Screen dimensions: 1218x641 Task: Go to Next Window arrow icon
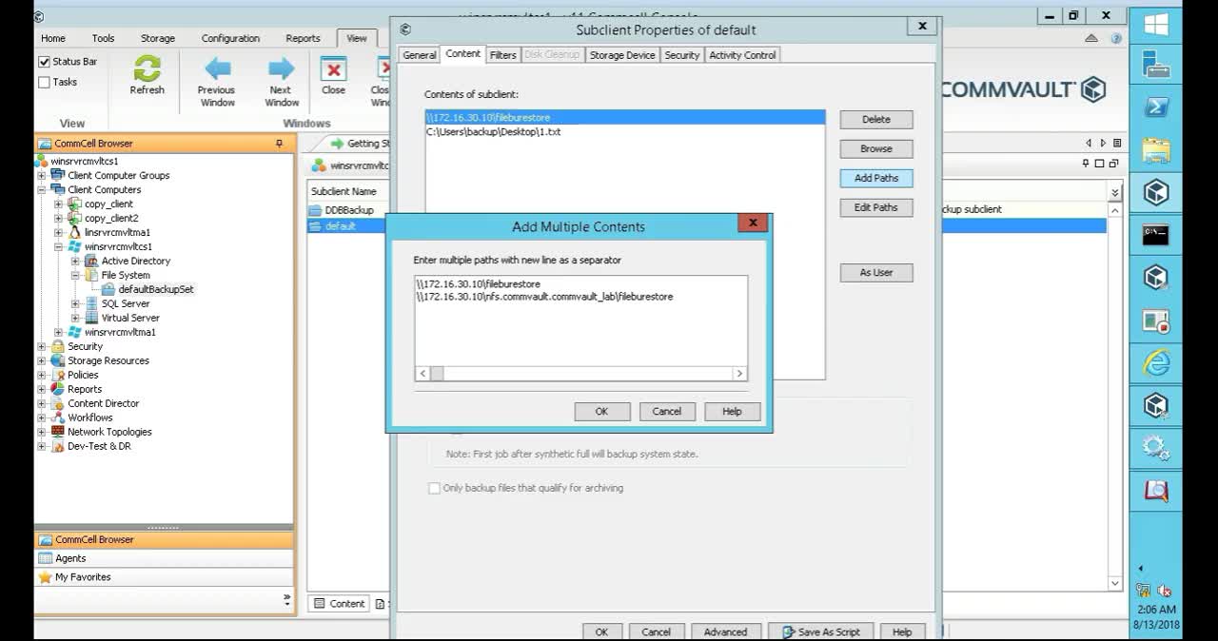pyautogui.click(x=281, y=68)
